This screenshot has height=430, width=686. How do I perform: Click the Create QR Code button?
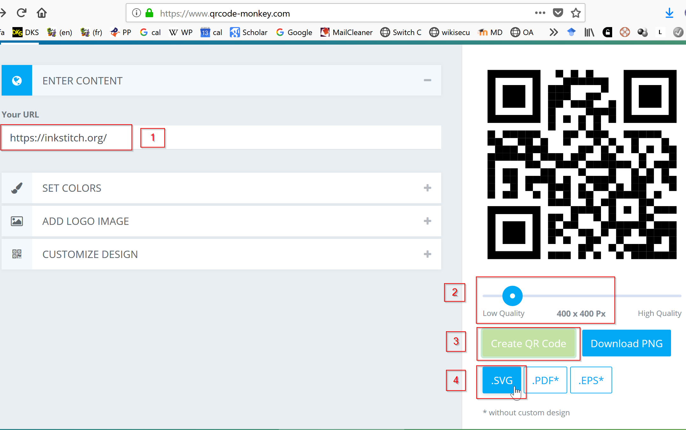[x=528, y=343]
